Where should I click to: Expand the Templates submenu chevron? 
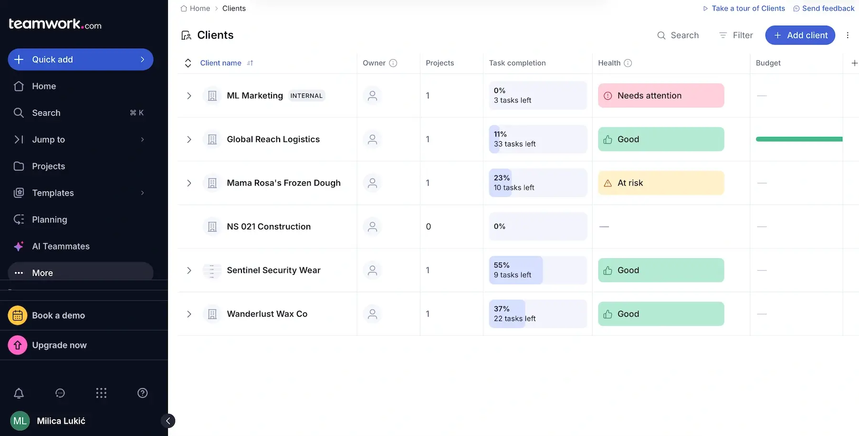142,193
